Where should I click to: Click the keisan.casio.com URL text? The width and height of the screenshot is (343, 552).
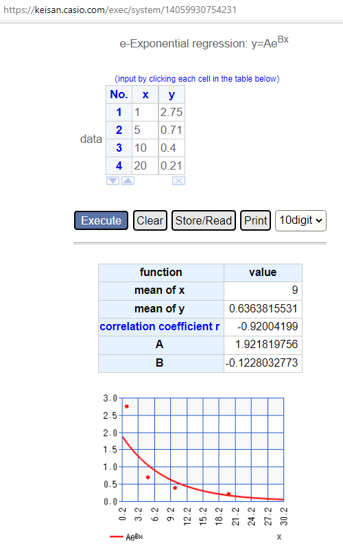click(119, 10)
